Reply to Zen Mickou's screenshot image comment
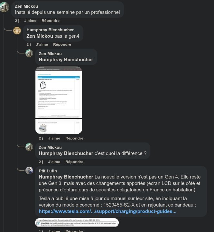This screenshot has width=214, height=232. coord(74,138)
